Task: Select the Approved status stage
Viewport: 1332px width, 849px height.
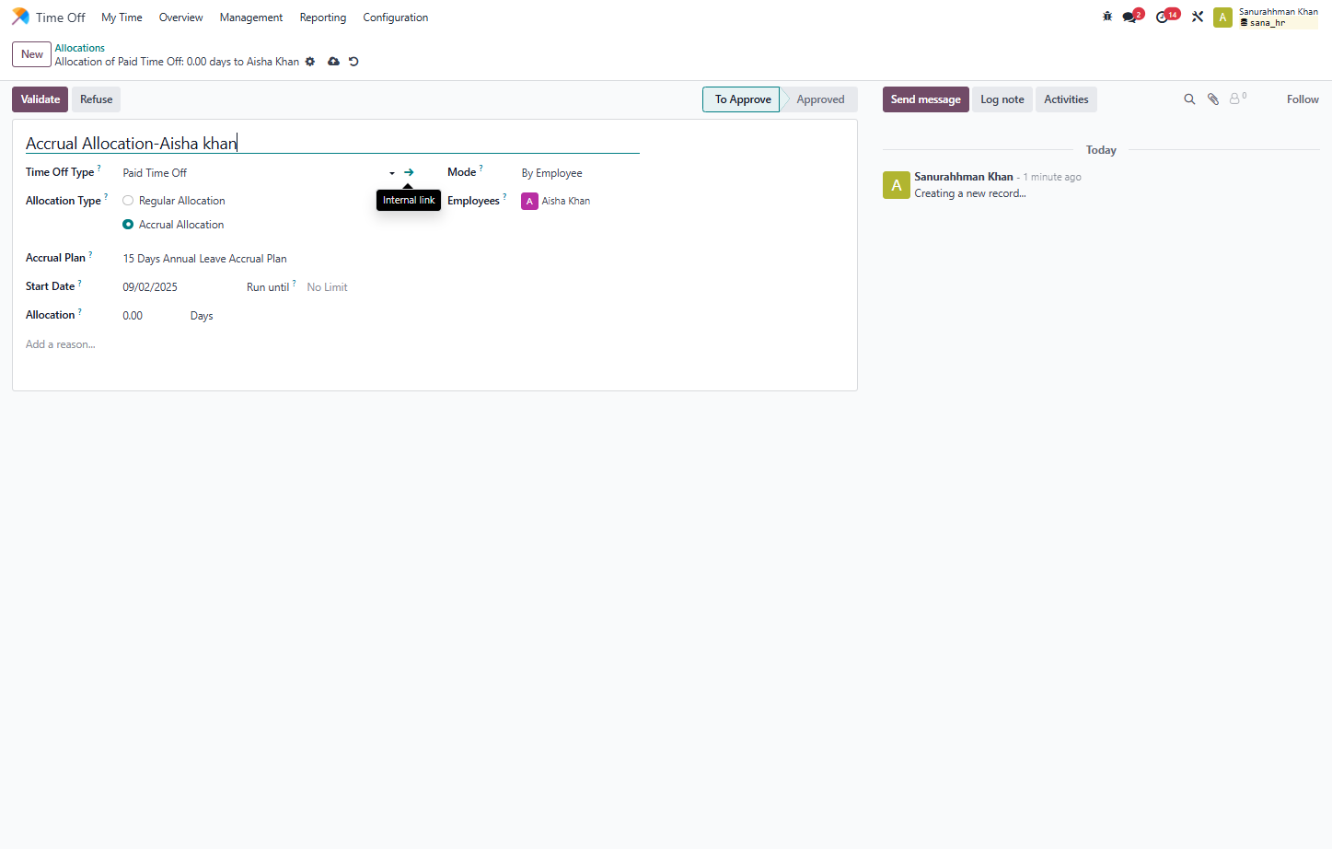Action: point(820,99)
